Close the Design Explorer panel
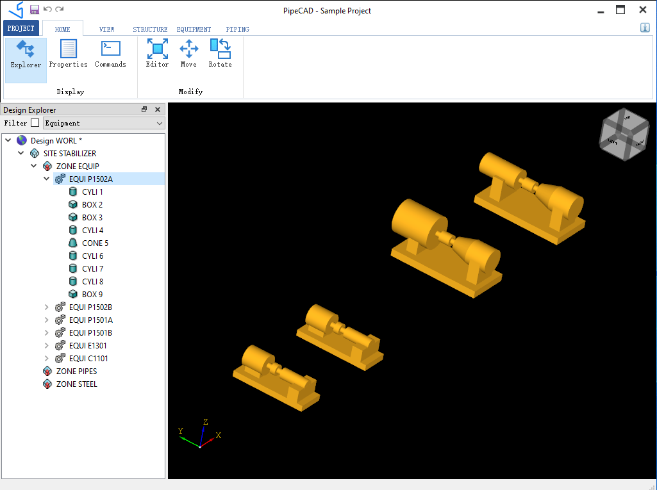 tap(158, 110)
